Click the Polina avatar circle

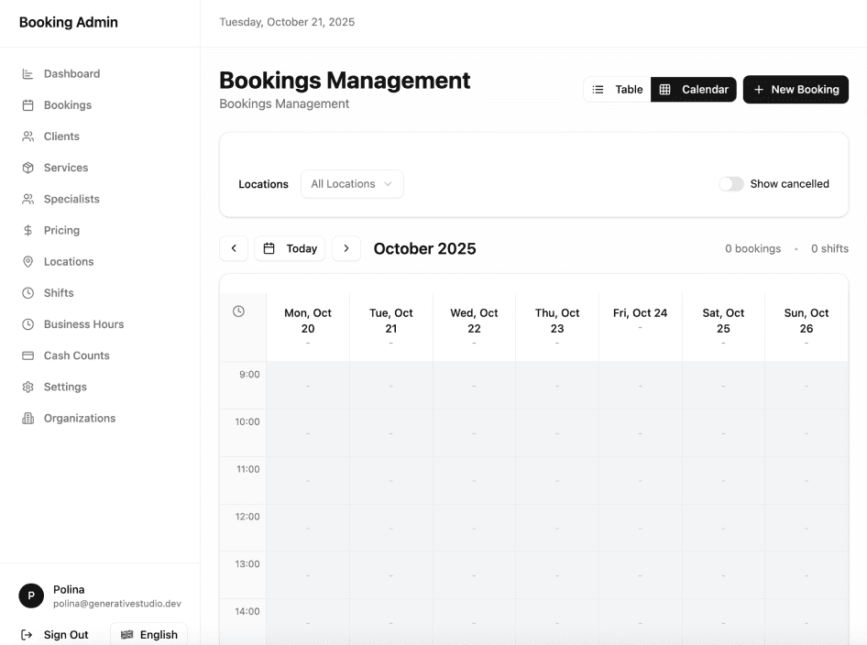(x=31, y=596)
